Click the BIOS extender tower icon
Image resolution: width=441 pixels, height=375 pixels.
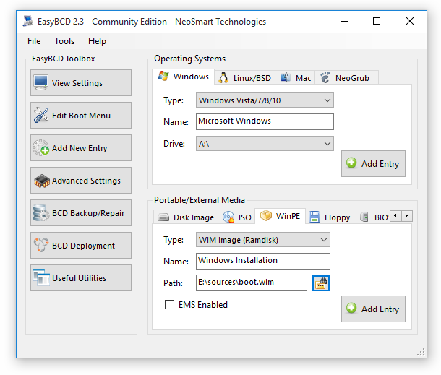pos(364,217)
